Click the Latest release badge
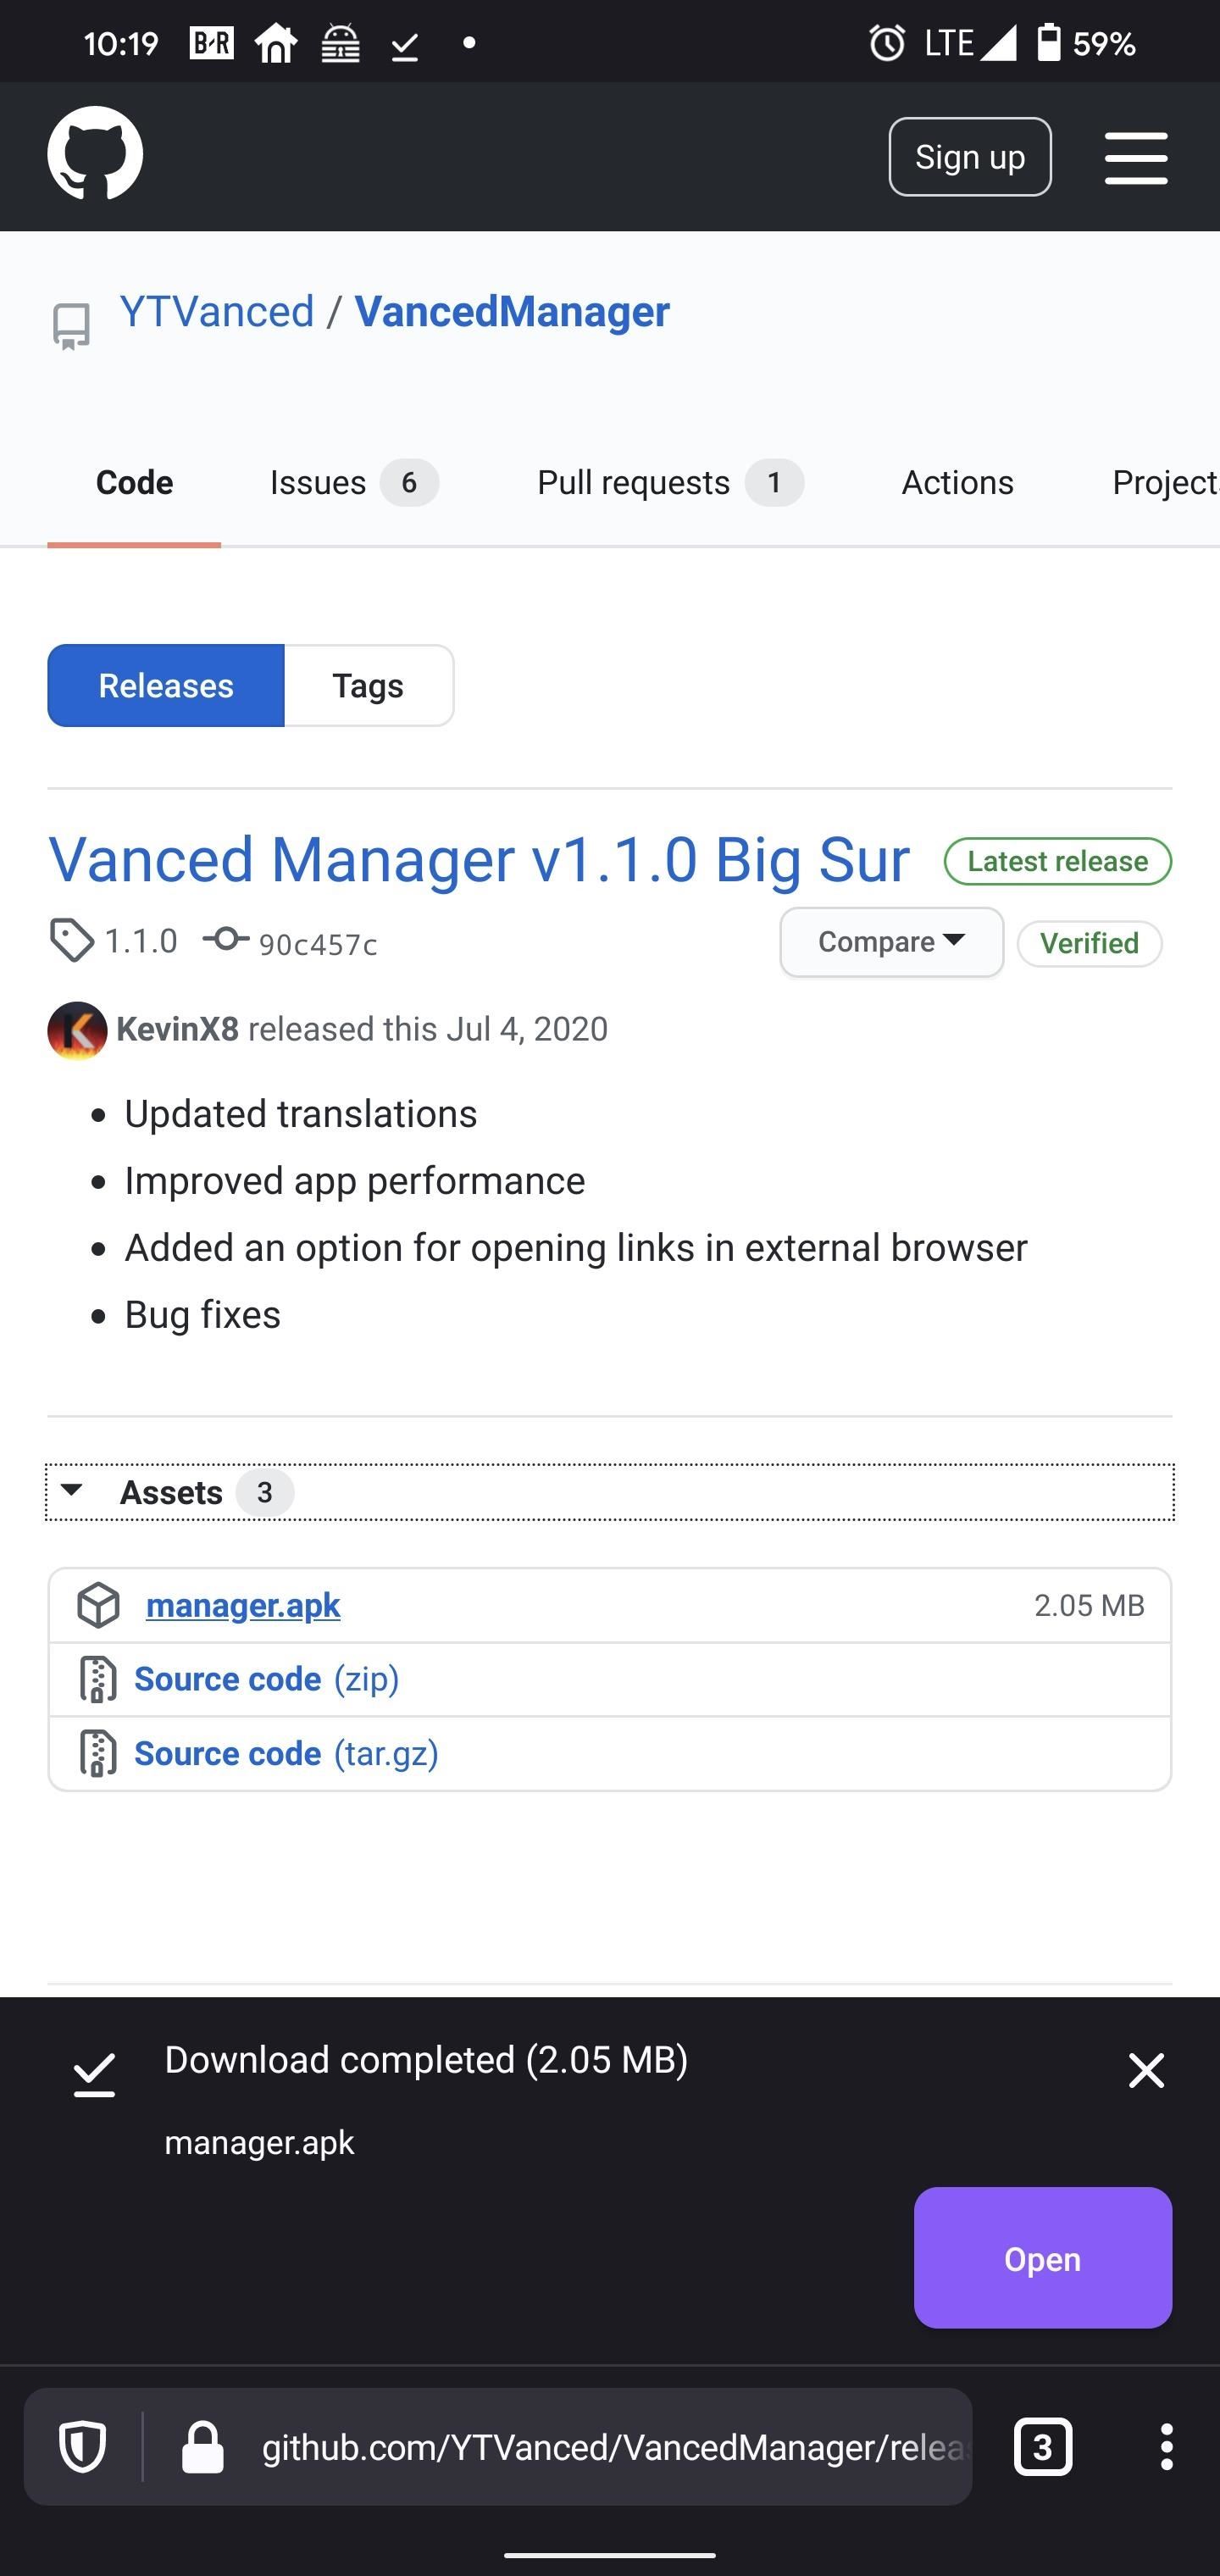Screen dimensions: 1220x2576 click(1058, 861)
